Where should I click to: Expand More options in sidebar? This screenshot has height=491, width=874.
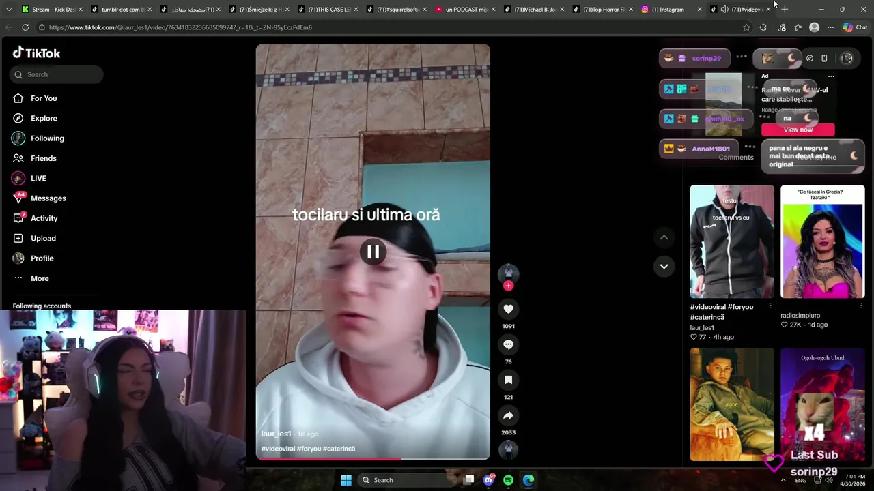31,278
